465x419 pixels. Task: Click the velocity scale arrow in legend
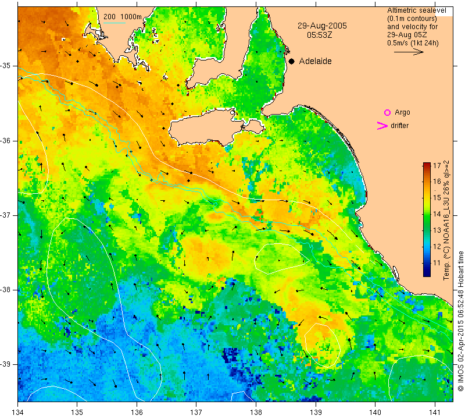click(x=409, y=52)
